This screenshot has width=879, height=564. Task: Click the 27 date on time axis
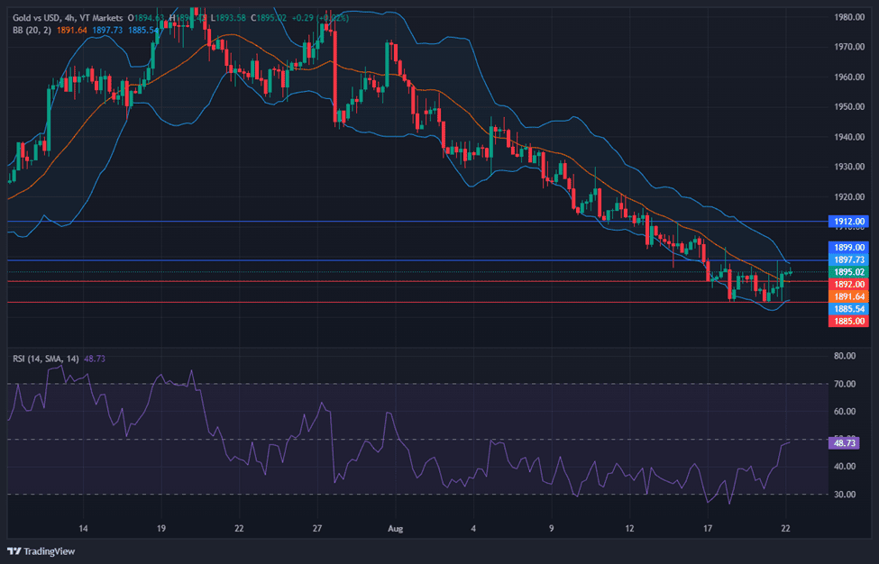[316, 528]
